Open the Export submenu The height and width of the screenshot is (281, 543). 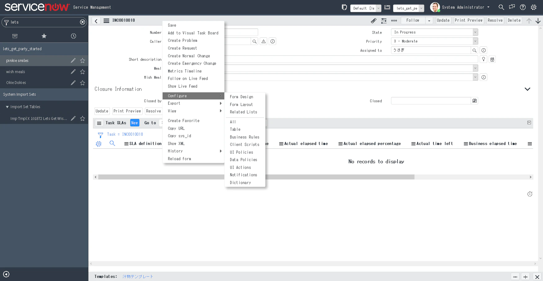[193, 103]
